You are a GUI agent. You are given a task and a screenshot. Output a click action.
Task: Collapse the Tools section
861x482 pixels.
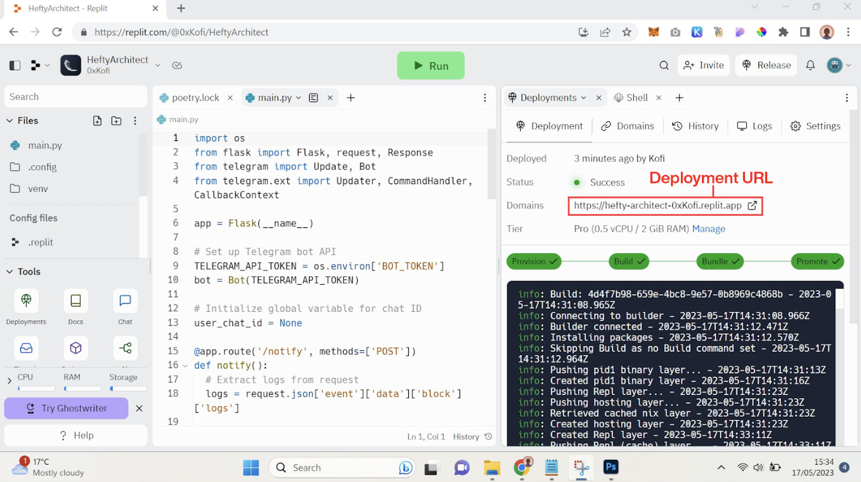(x=10, y=272)
